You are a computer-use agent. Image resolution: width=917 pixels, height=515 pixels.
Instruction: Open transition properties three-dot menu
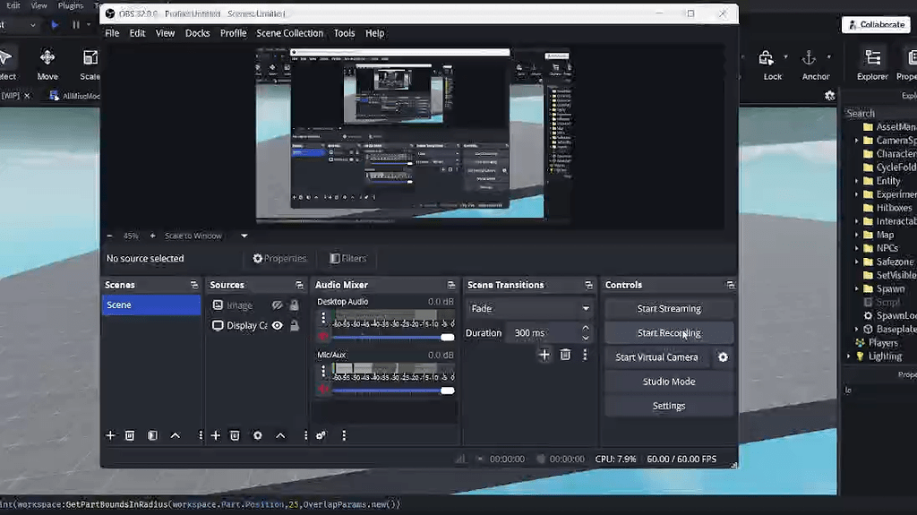point(585,355)
